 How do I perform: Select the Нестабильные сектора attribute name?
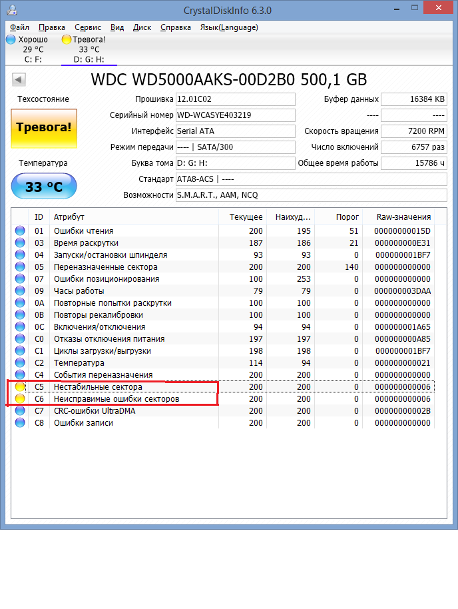click(98, 387)
